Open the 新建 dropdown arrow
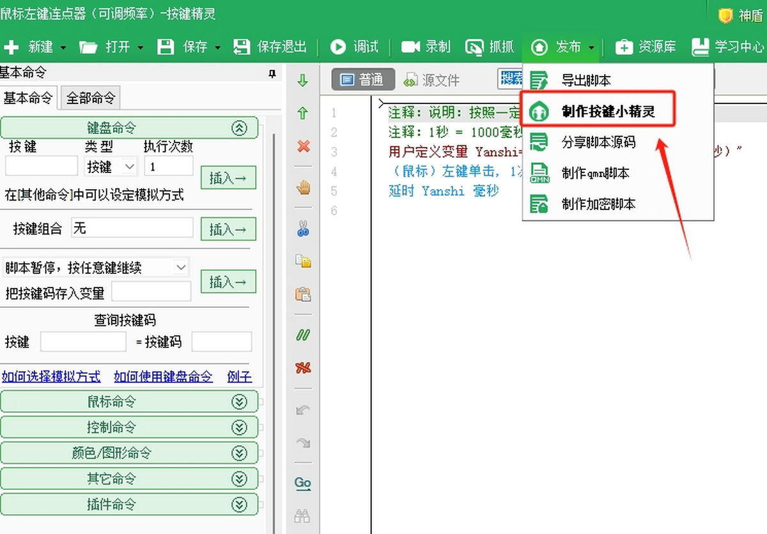Image resolution: width=767 pixels, height=534 pixels. [x=63, y=47]
